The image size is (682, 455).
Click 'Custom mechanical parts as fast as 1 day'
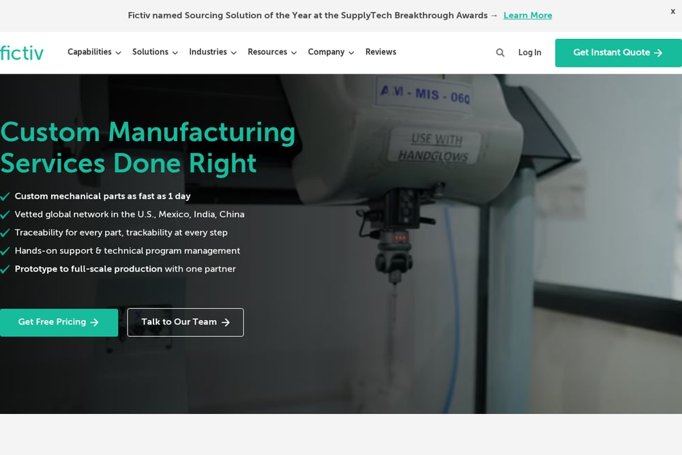point(103,196)
